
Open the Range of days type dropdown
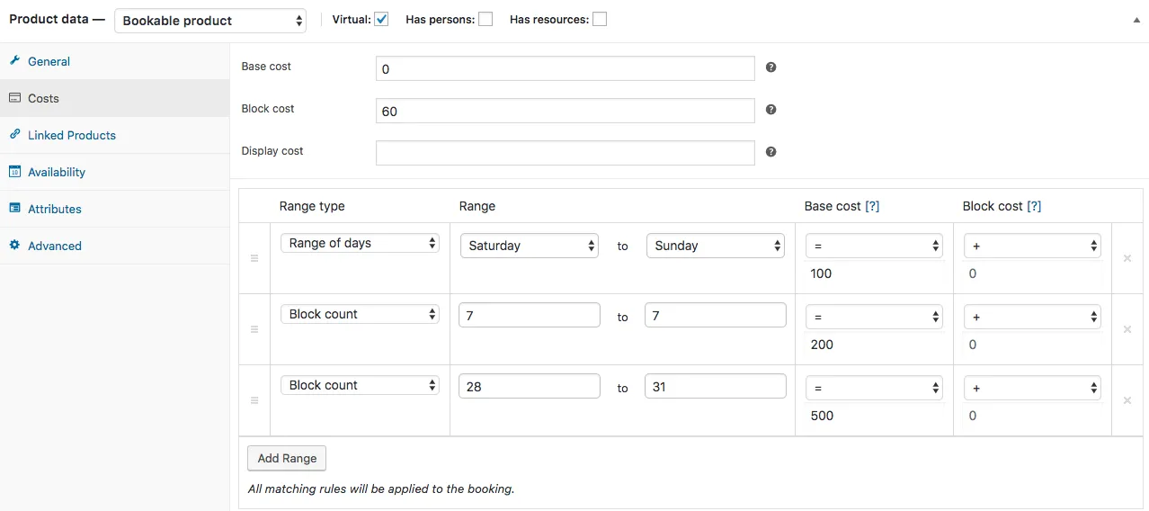(360, 244)
